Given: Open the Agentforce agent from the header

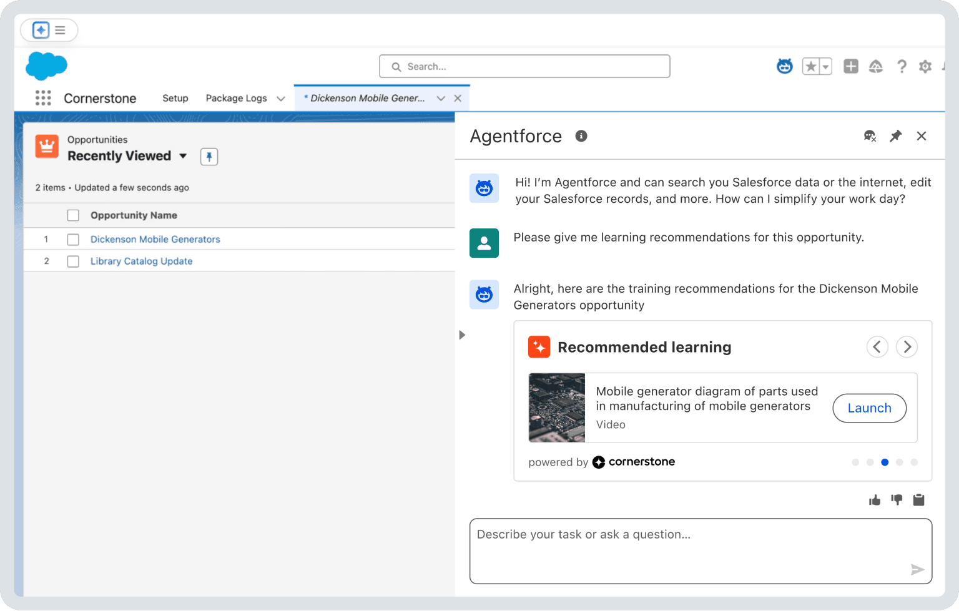Looking at the screenshot, I should (x=784, y=66).
